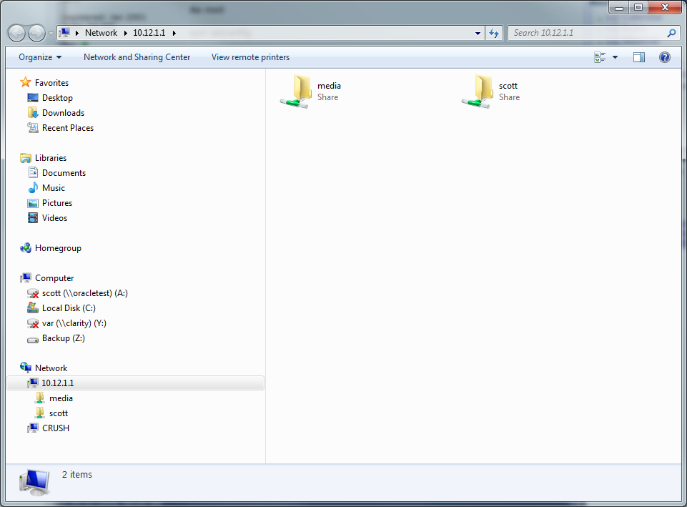This screenshot has width=687, height=507.
Task: Open Downloads in Favorites
Action: coord(63,113)
